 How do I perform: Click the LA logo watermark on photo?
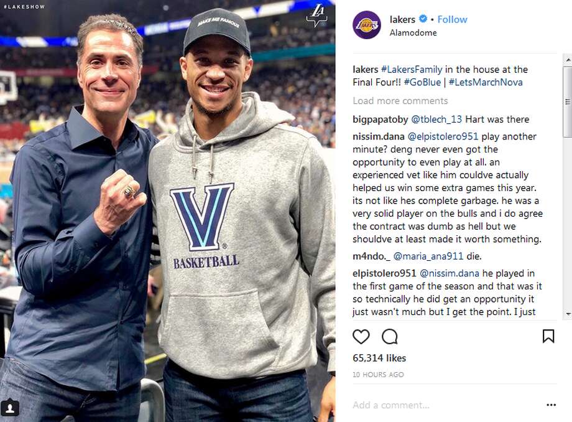[316, 15]
